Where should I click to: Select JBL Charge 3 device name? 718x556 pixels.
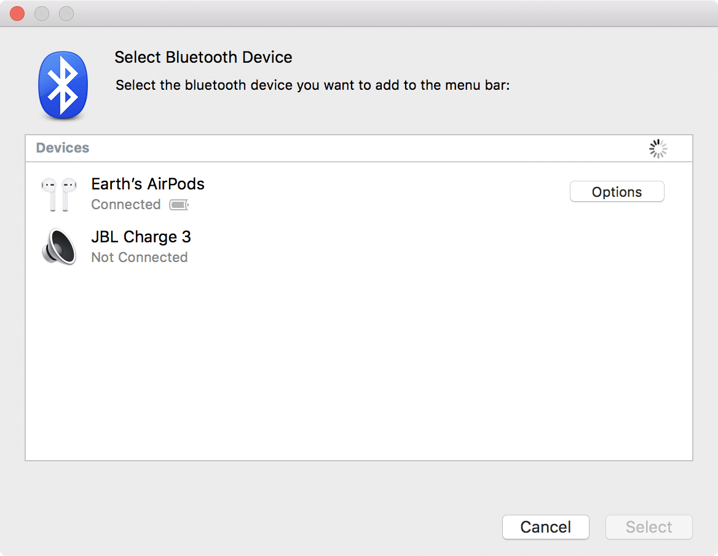pos(141,237)
